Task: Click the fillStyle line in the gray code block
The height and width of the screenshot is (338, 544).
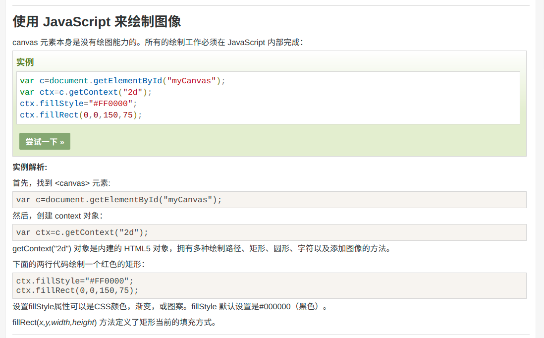Action: (75, 281)
